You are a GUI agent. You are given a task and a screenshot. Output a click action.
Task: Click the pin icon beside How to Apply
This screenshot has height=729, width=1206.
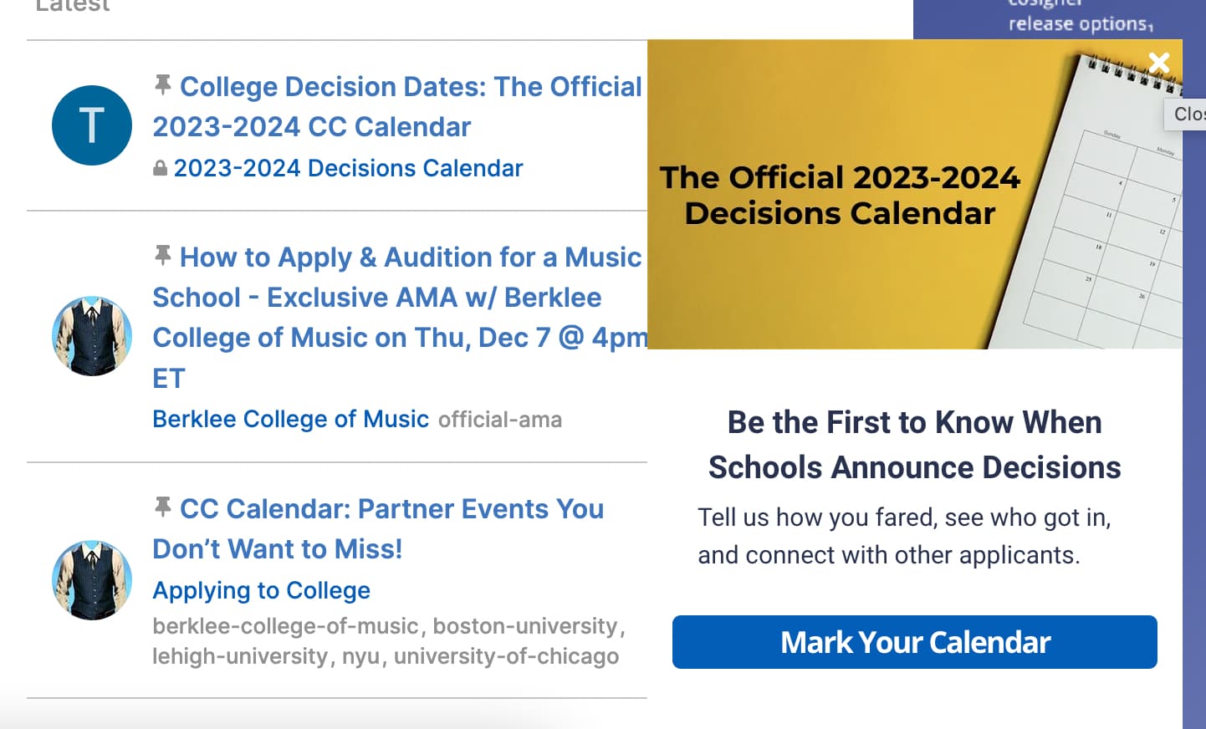pyautogui.click(x=163, y=255)
